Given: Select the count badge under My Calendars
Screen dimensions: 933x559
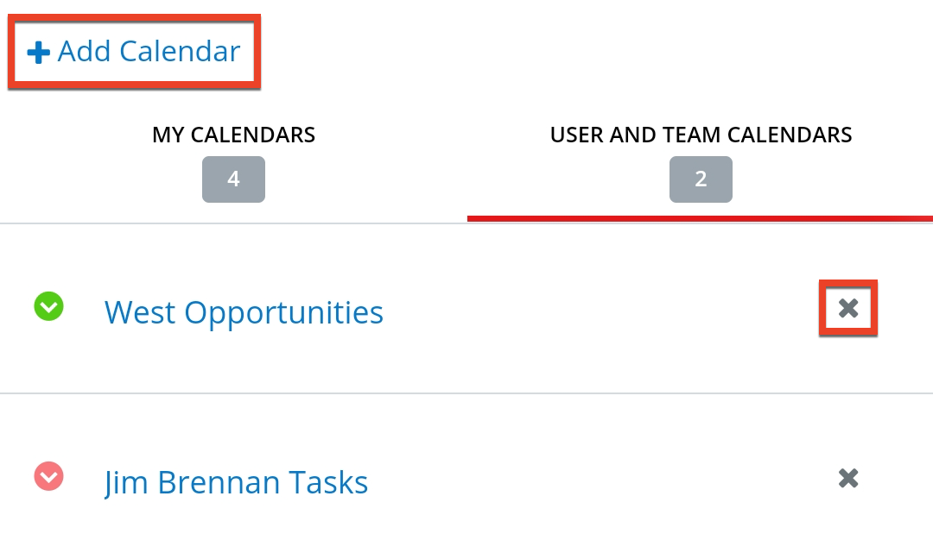Looking at the screenshot, I should coord(233,179).
